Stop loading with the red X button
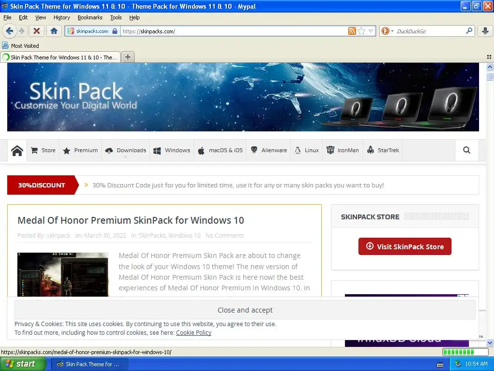Image resolution: width=494 pixels, height=371 pixels. 37,31
